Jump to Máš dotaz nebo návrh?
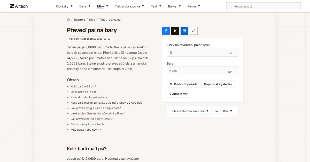This screenshot has width=310, height=162. point(86,130)
